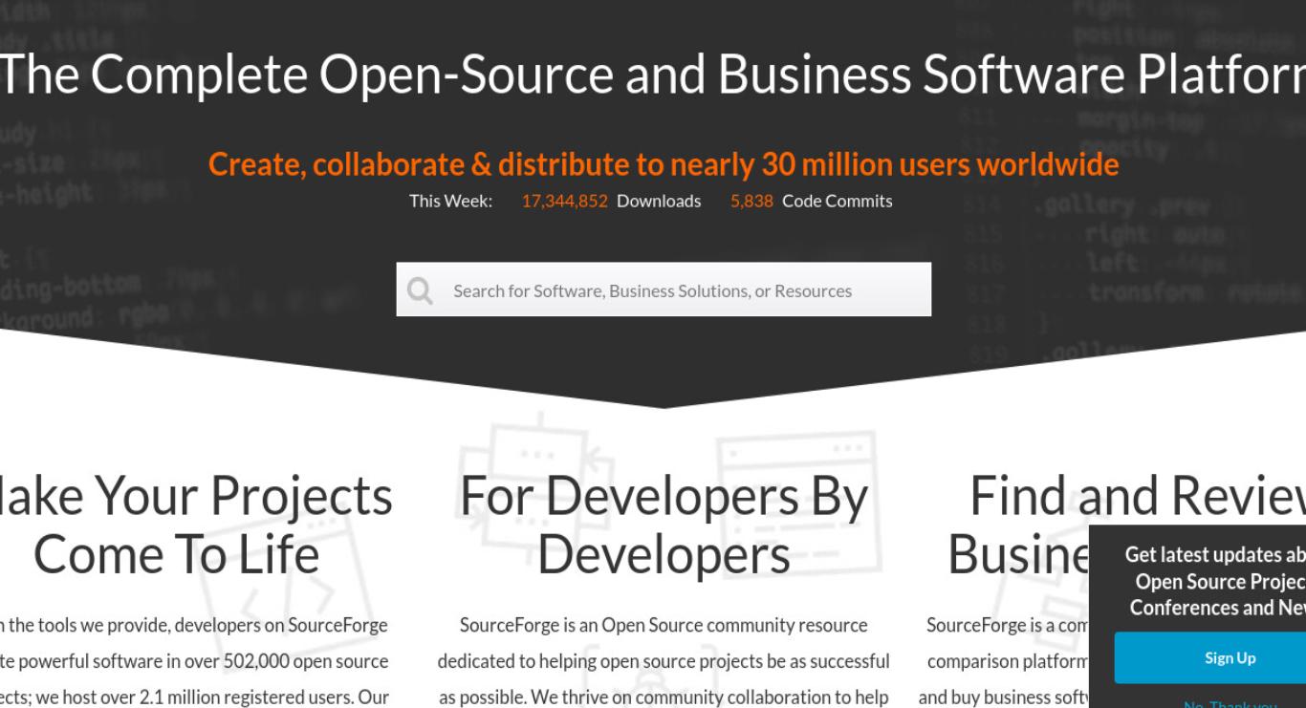Click the Code Commits label
The height and width of the screenshot is (708, 1306).
point(838,201)
